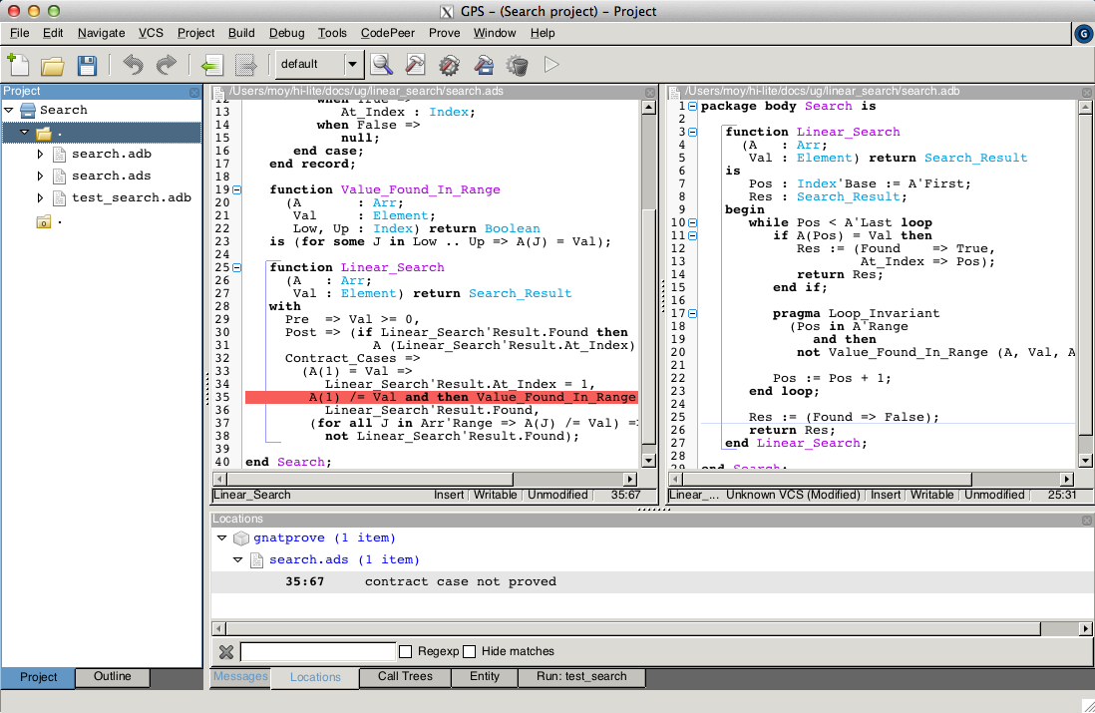
Task: Click the Search project icon at the tree root
Action: click(x=28, y=111)
